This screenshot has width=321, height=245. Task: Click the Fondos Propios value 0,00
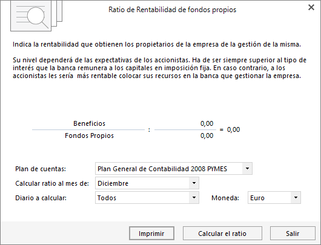click(x=207, y=136)
